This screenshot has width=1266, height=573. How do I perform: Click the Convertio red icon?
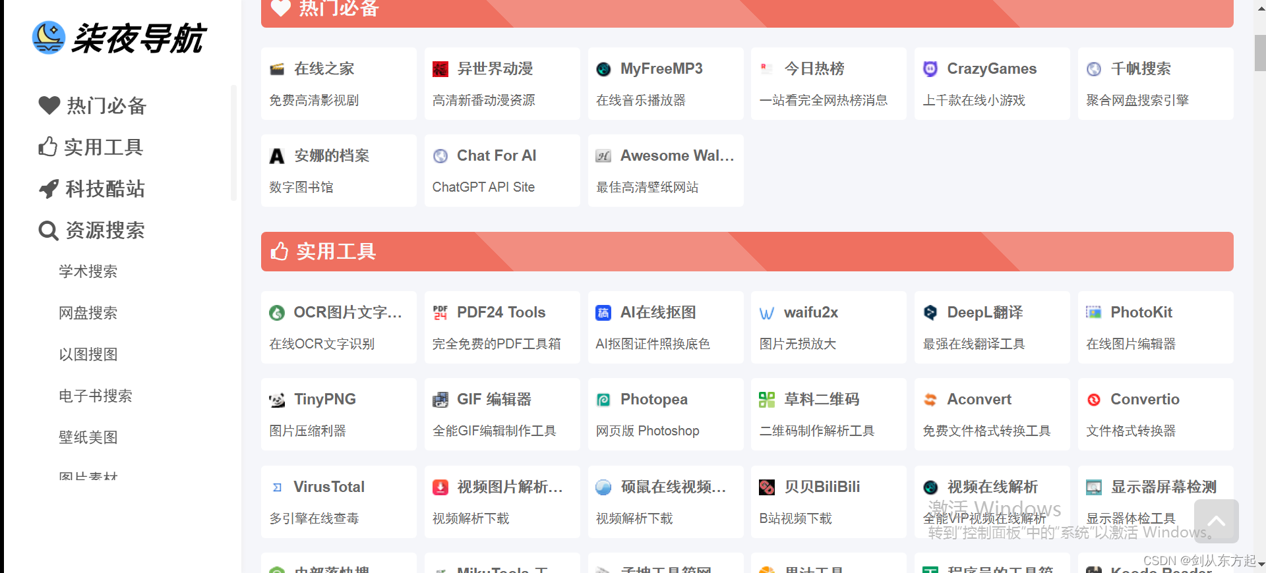point(1094,400)
